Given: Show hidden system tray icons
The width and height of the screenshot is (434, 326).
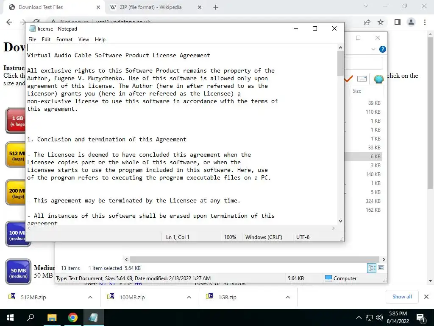Looking at the screenshot, I should point(359,318).
